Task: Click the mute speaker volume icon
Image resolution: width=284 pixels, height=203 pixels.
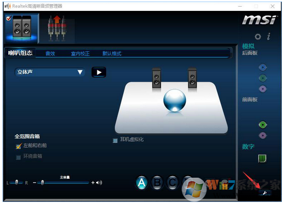Action: (x=99, y=182)
